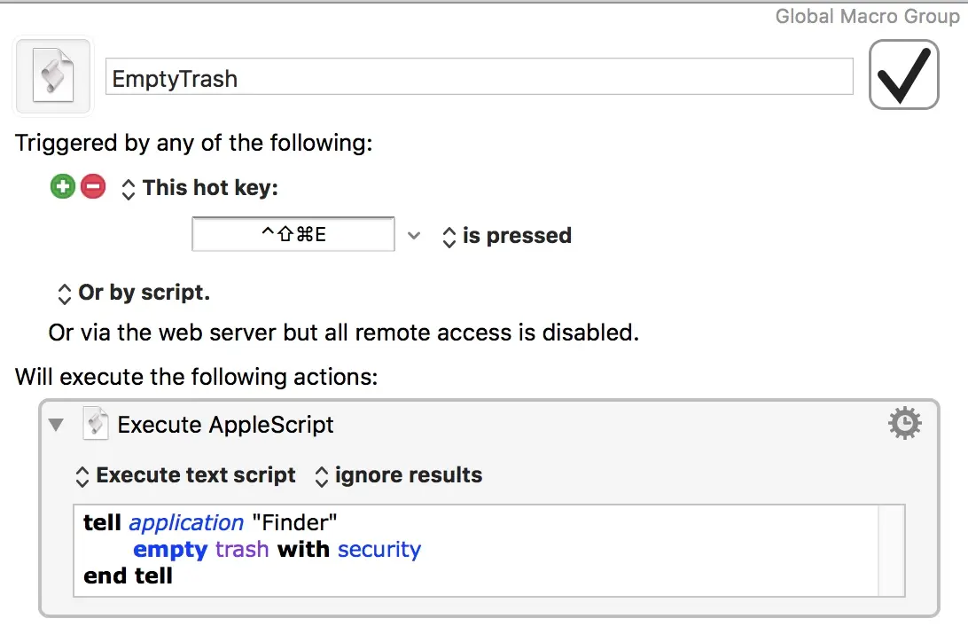968x642 pixels.
Task: Toggle the macro enabled checkmark
Action: [903, 76]
